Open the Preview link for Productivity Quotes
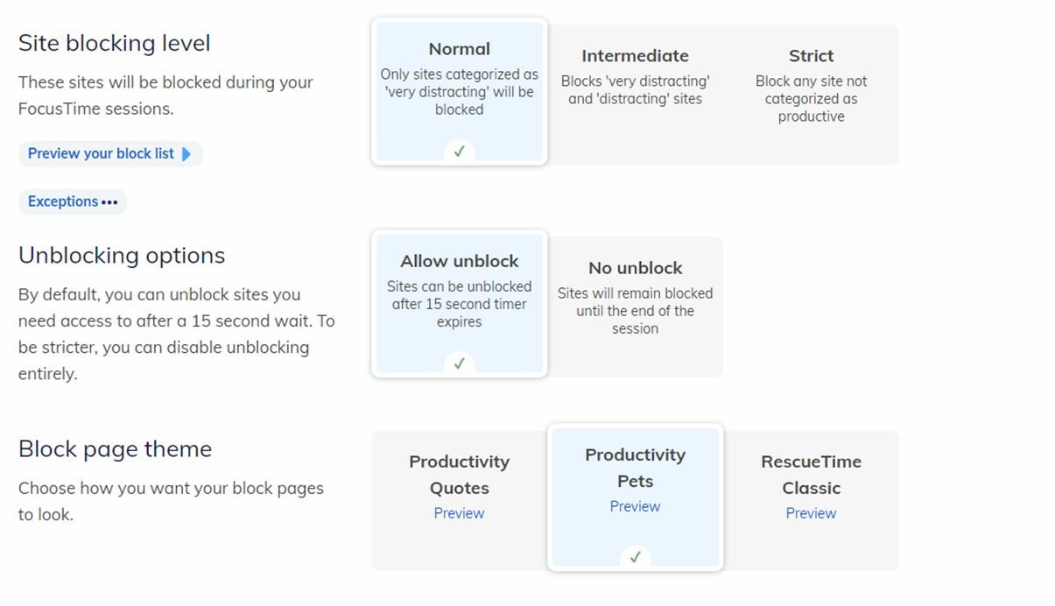Viewport: 1055px width, 606px height. (x=459, y=513)
